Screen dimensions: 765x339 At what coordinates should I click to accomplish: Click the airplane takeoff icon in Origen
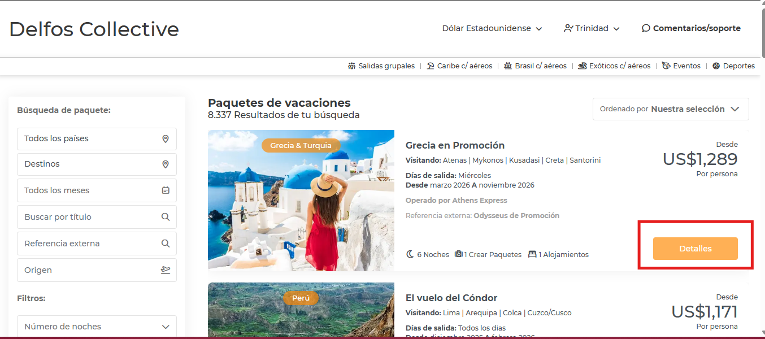click(166, 270)
